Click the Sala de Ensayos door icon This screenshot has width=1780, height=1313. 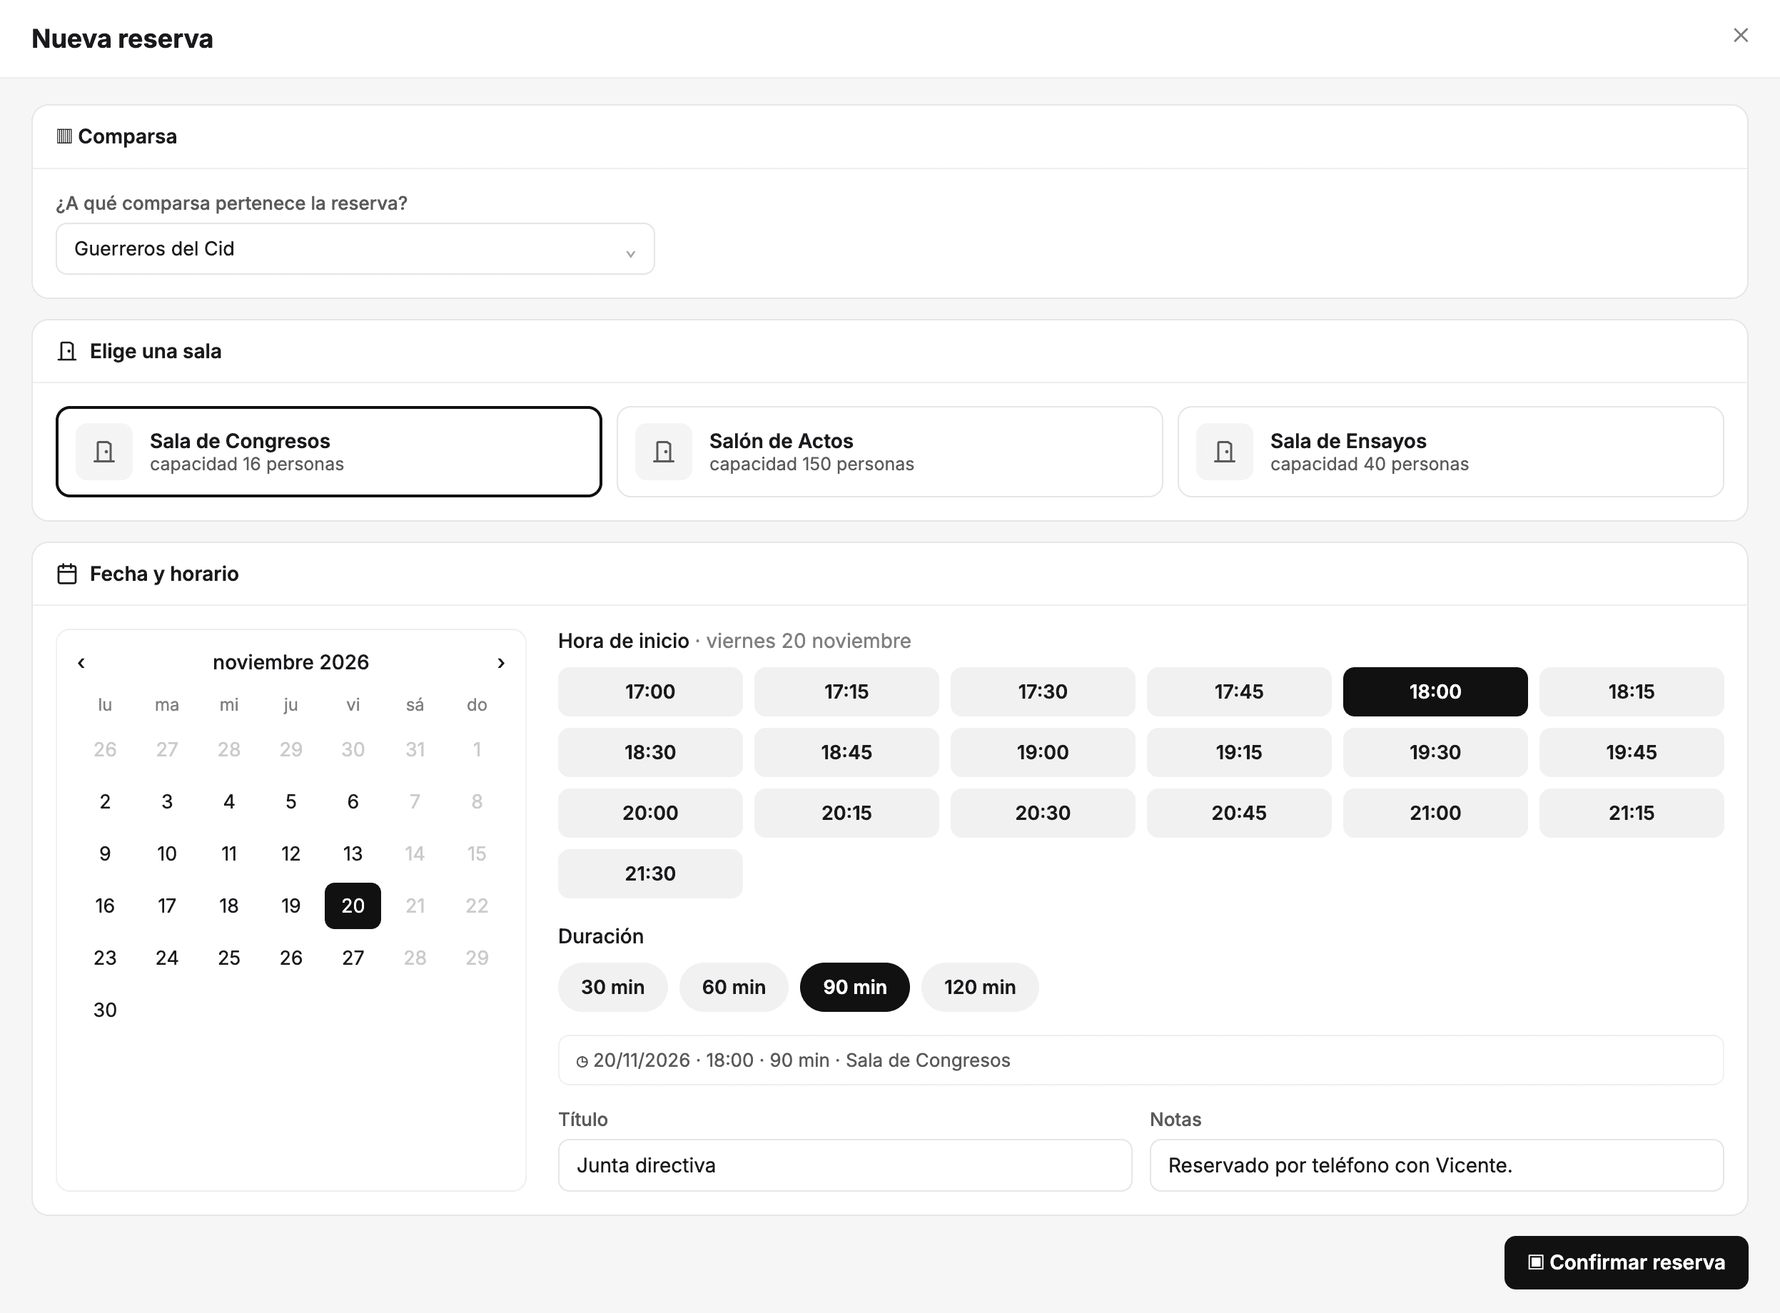tap(1224, 452)
